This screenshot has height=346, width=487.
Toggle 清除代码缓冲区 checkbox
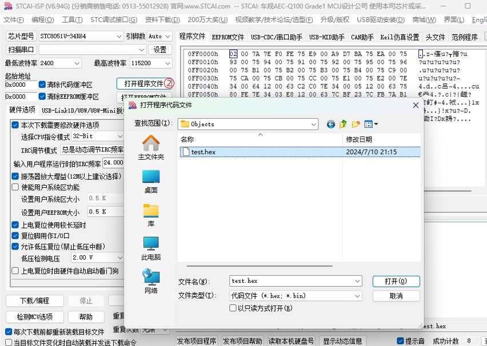(42, 85)
